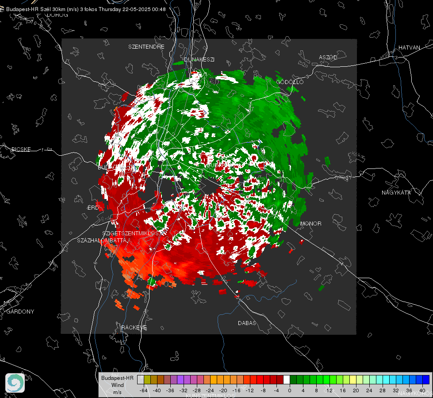The height and width of the screenshot is (398, 433).
Task: Click the radar title timestamp text
Action: click(86, 9)
